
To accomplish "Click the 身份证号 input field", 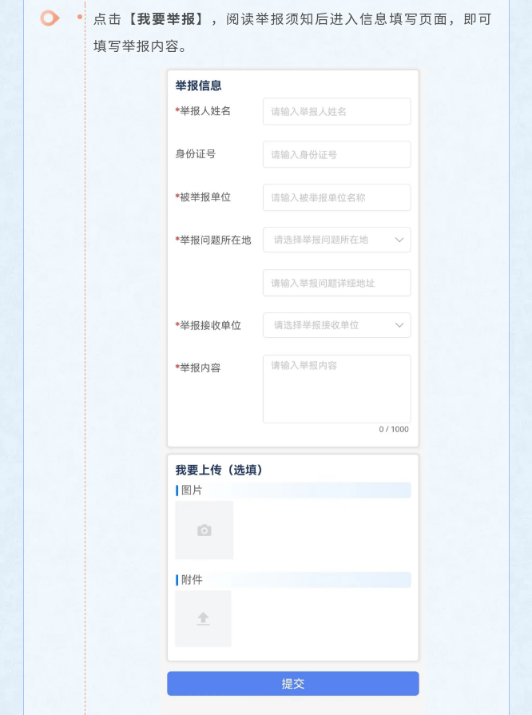I will click(337, 154).
